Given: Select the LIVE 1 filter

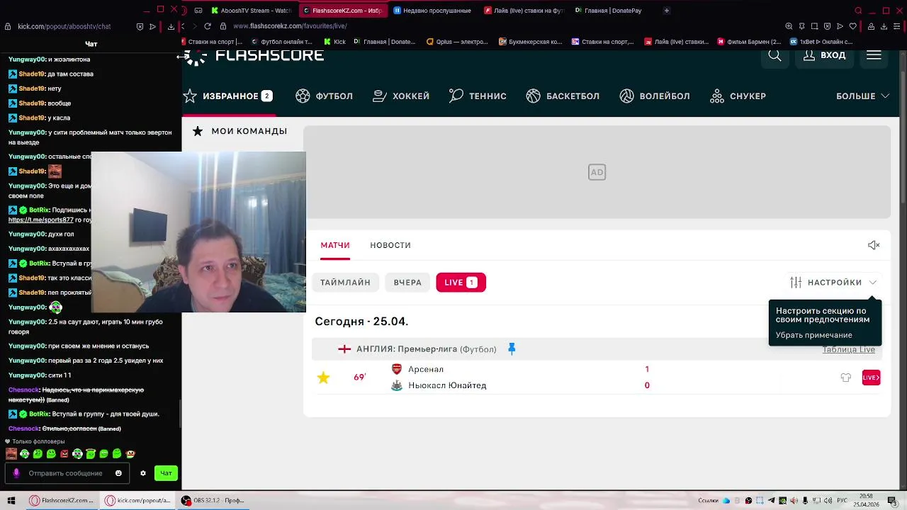Looking at the screenshot, I should (461, 283).
